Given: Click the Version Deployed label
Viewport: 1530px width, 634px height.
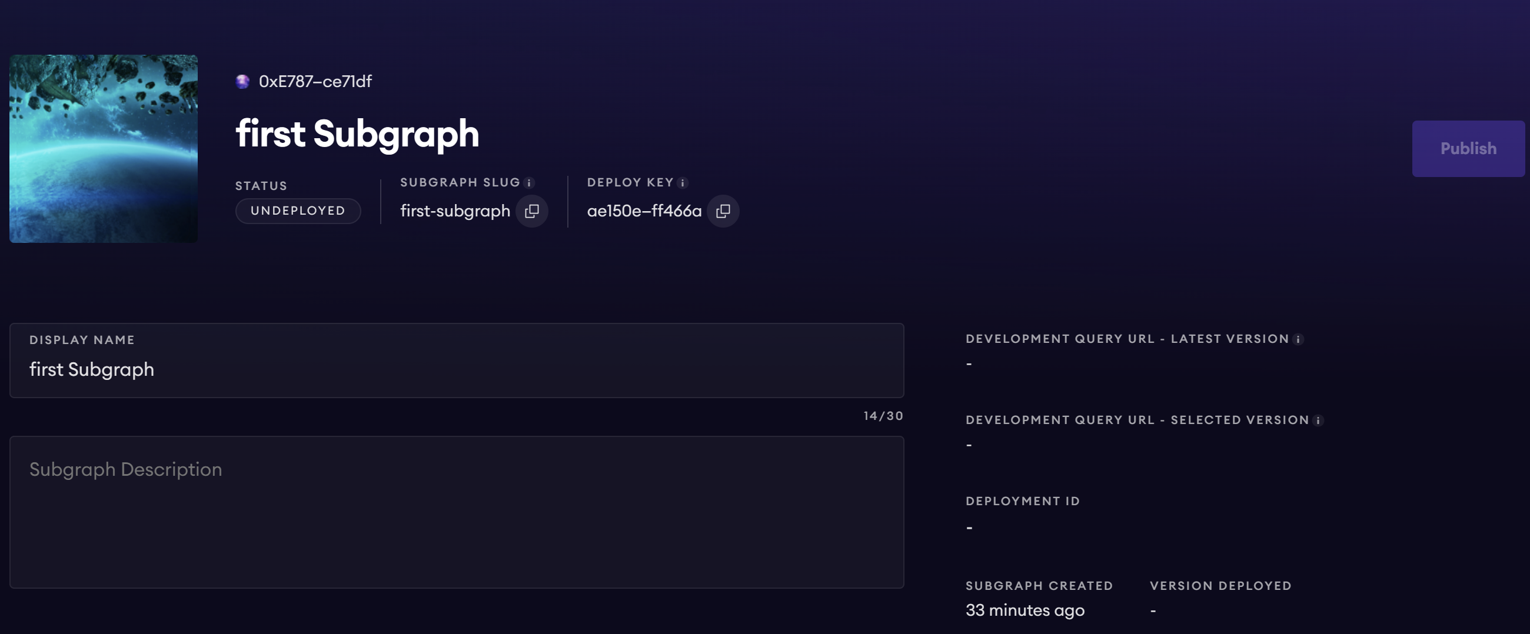Looking at the screenshot, I should point(1220,586).
